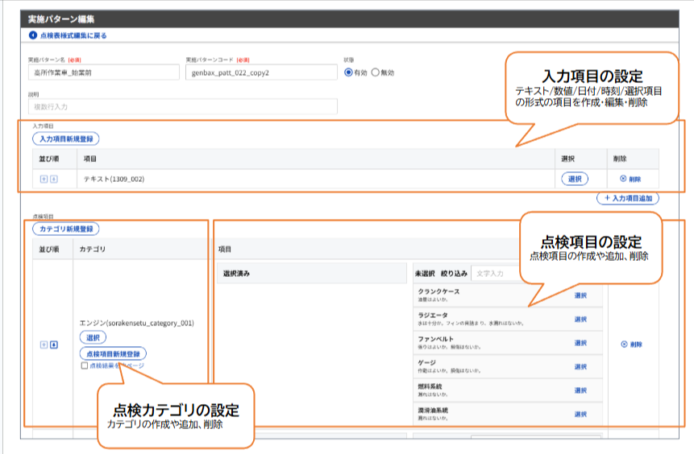
Task: Move テキスト(1309_002) row up in order
Action: point(44,179)
